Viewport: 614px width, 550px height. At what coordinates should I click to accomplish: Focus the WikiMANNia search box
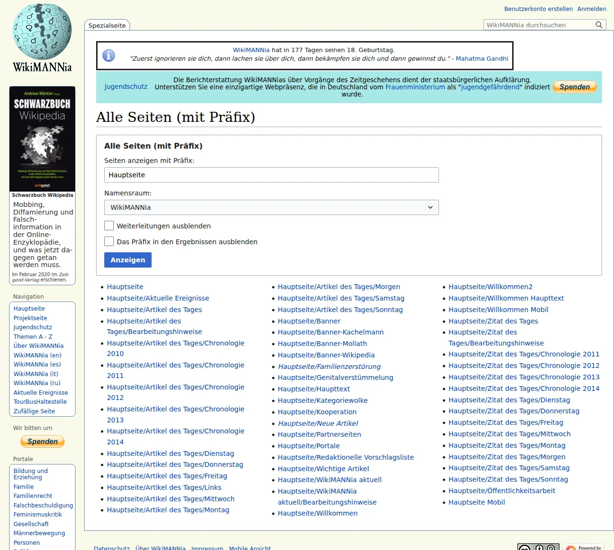[539, 25]
